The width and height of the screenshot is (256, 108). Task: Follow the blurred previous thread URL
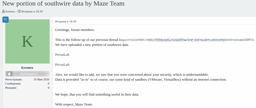click(x=187, y=40)
